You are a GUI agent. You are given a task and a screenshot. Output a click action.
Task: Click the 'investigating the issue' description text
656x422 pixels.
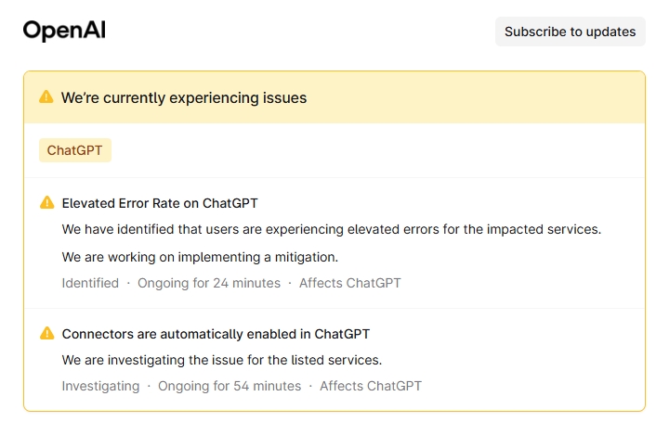pyautogui.click(x=222, y=360)
